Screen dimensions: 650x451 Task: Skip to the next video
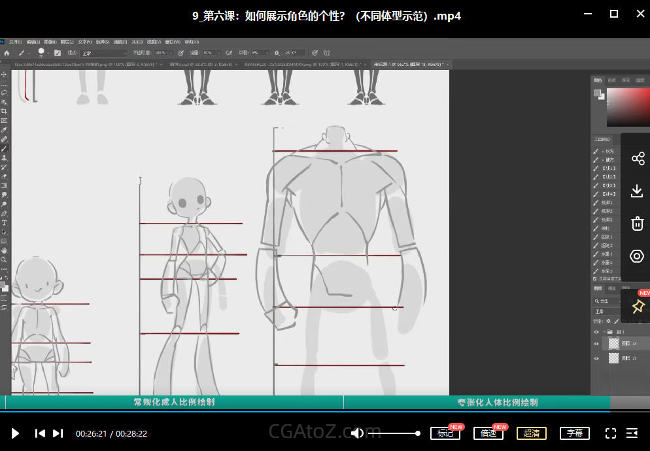[x=58, y=433]
